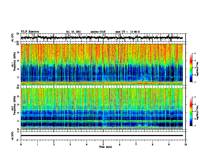209x162 pixels.
Task: Click time axis tick label "5"
Action: 103,145
